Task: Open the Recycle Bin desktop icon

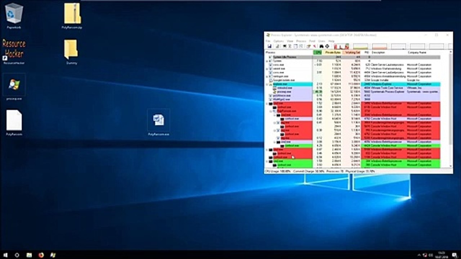Action: pyautogui.click(x=14, y=16)
